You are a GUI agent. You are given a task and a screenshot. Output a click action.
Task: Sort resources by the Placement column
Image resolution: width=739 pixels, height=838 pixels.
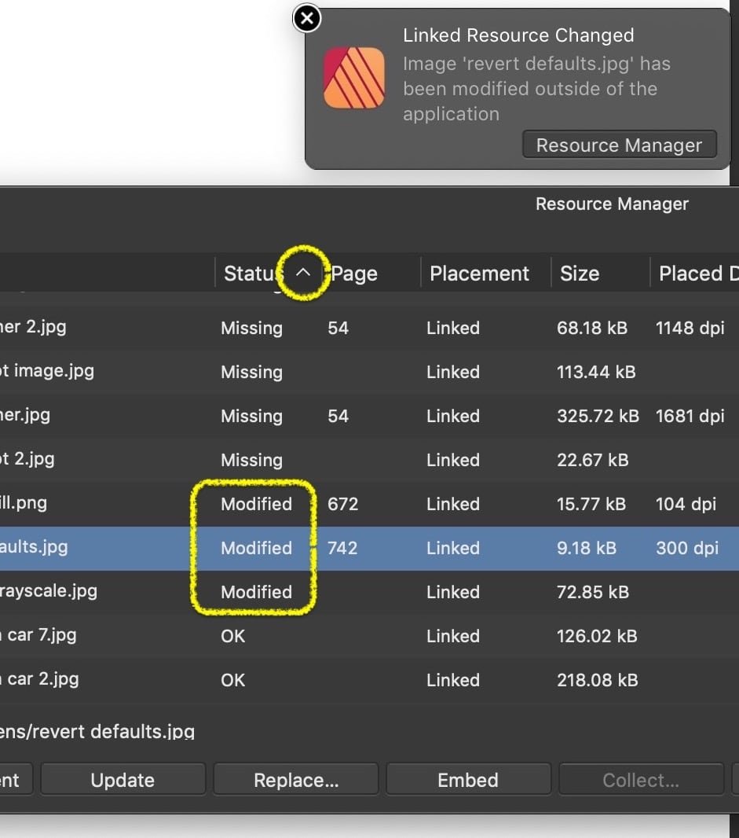click(479, 274)
